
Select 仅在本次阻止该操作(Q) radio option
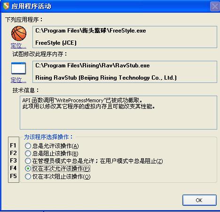(58, 177)
